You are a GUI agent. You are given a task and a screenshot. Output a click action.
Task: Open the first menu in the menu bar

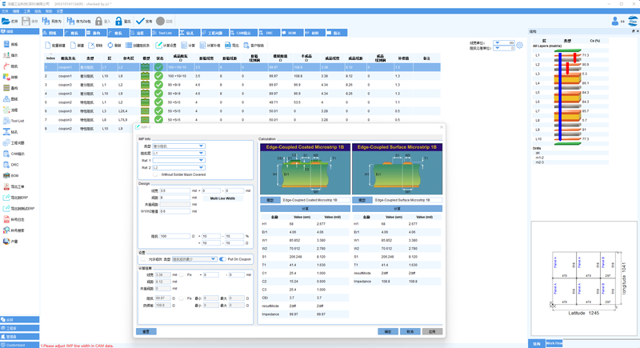[5, 11]
